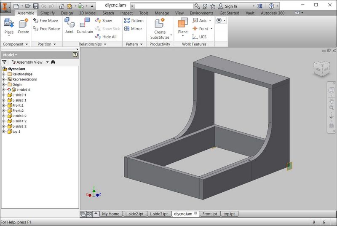Select the Free Move tool

45,21
